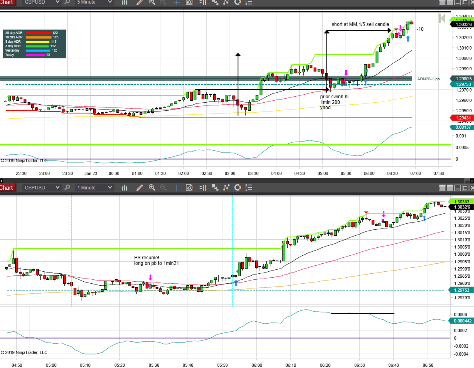Viewport: 474px width, 368px height.
Task: Toggle Chart Trader in 1 Minute chart
Action: click(203, 188)
